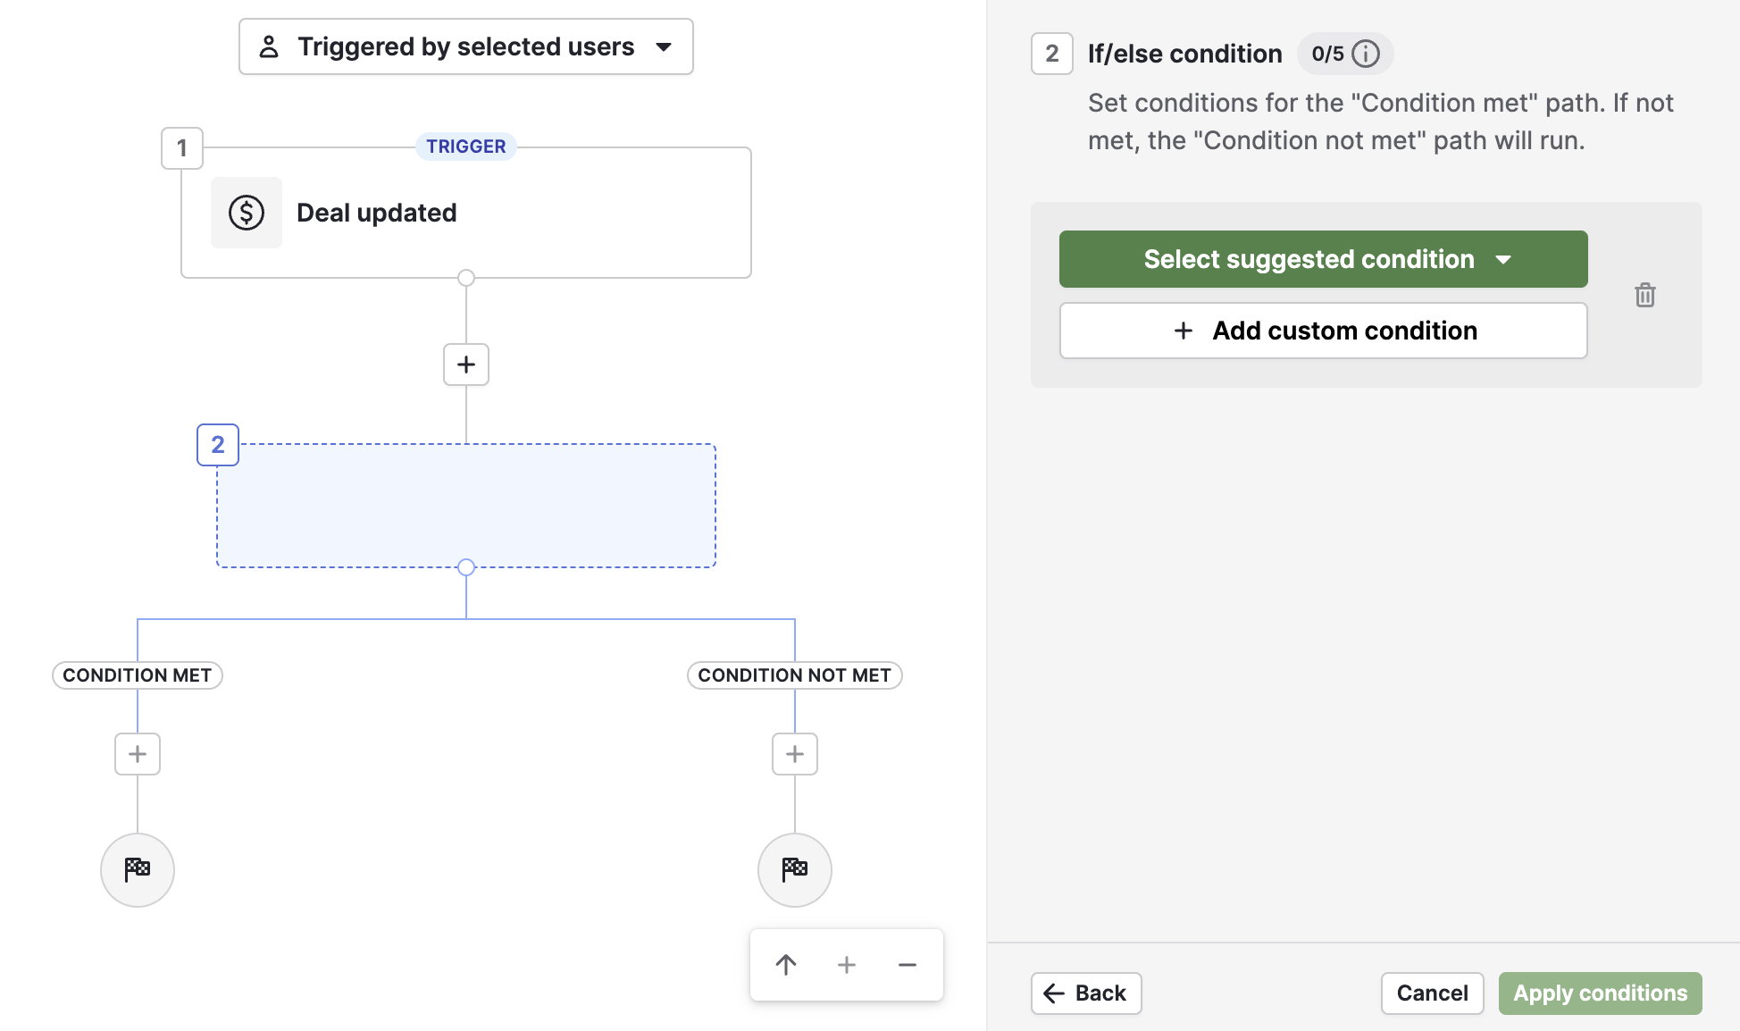Select the Condition met path label
Viewport: 1740px width, 1031px height.
coord(137,675)
